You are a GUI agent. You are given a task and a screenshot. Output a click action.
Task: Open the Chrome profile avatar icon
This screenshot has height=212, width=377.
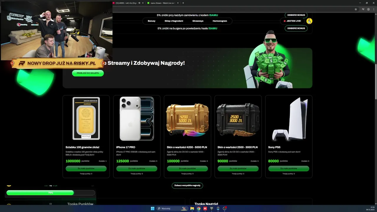click(x=368, y=9)
